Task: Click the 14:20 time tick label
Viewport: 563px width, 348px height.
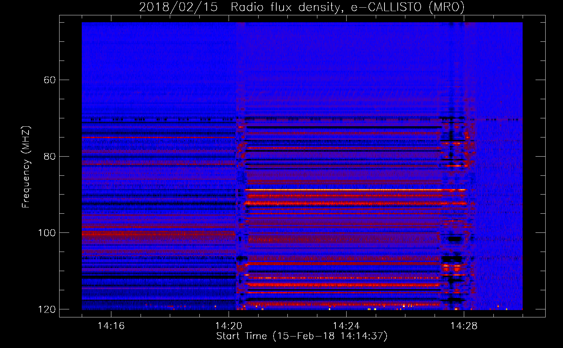Action: coord(229,326)
